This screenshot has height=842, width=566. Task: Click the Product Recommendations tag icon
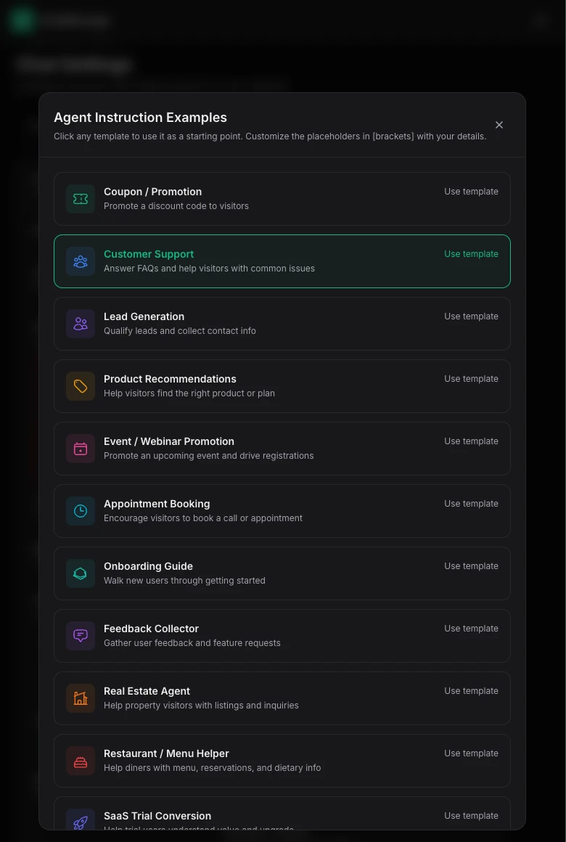click(81, 386)
